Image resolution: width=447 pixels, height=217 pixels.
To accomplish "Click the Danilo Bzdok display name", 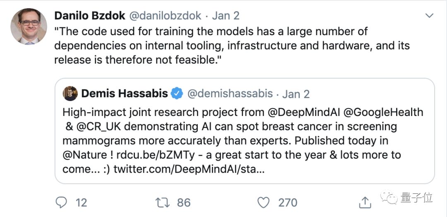I will pos(89,16).
